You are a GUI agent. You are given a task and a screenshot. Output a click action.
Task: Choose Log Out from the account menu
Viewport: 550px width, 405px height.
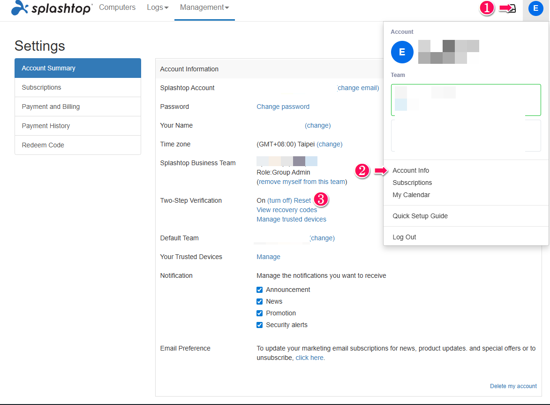point(404,237)
